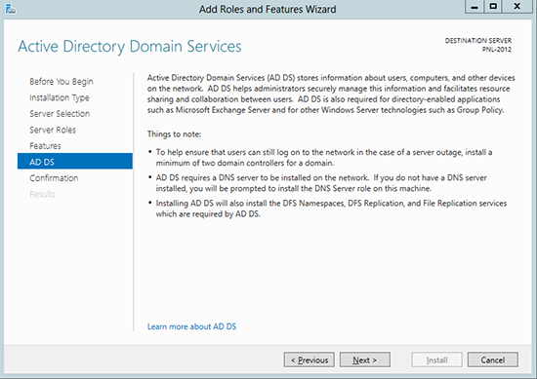Click the bullet about DFS Namespaces

tap(331, 208)
